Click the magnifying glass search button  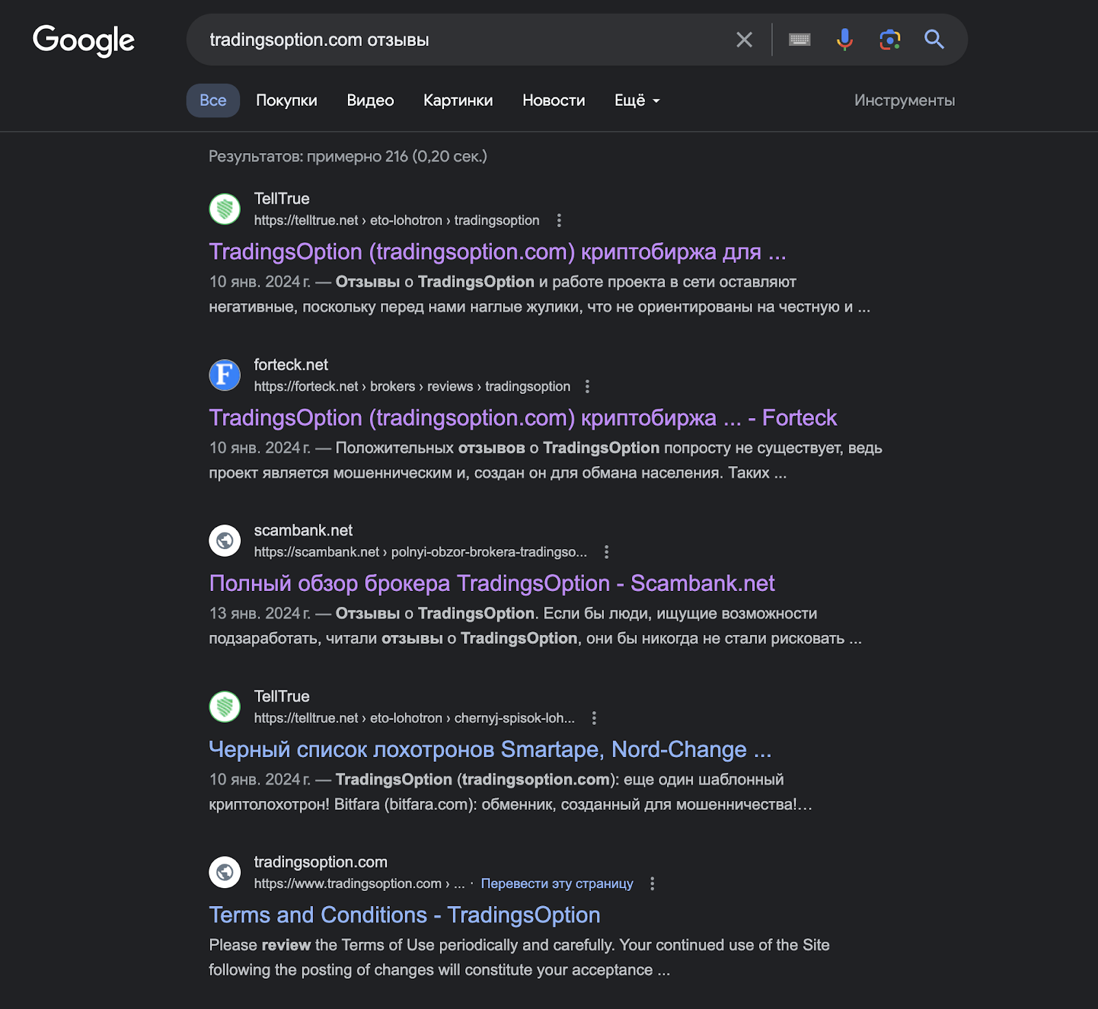pos(934,40)
